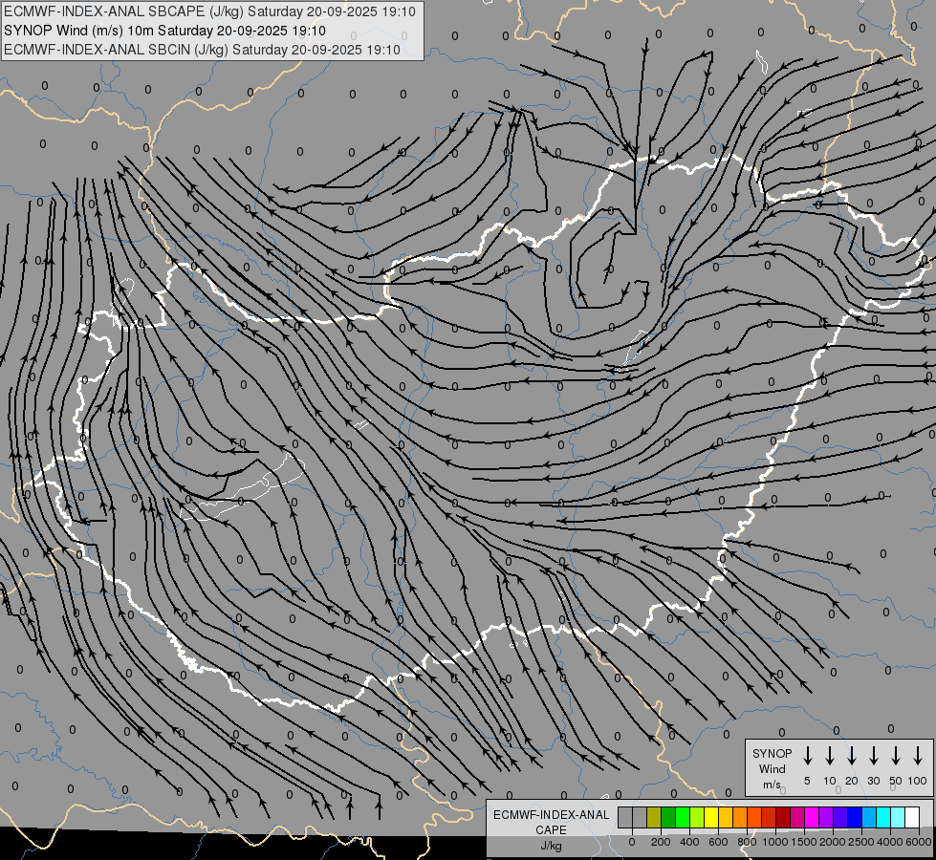The image size is (936, 860).
Task: Click the 800 tick label on CAPE scale
Action: pos(747,842)
